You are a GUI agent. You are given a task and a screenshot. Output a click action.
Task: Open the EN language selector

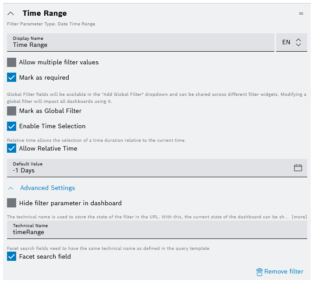click(x=291, y=42)
